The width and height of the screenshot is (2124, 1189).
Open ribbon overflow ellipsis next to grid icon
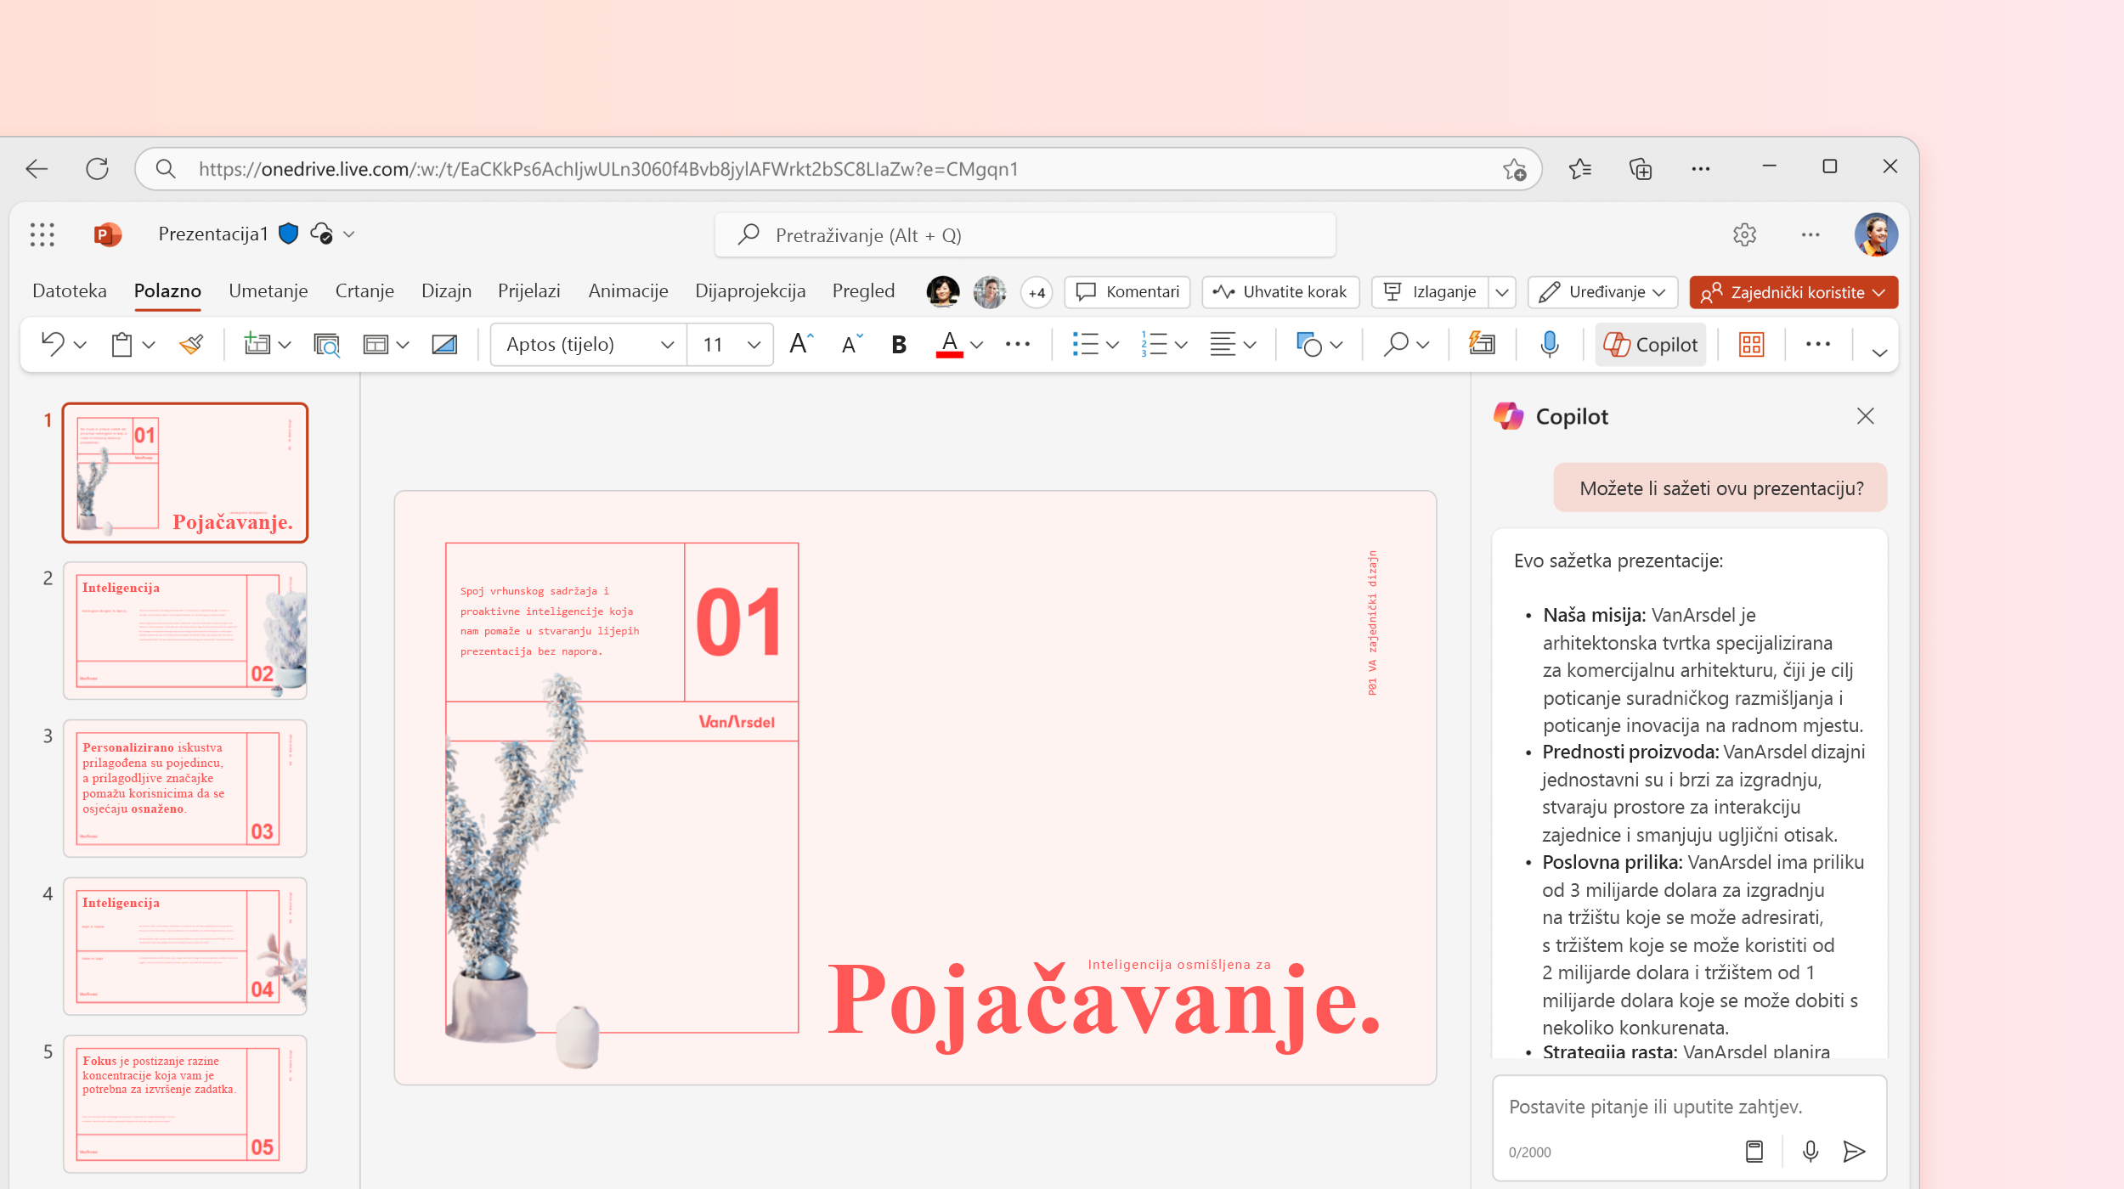click(x=1818, y=344)
